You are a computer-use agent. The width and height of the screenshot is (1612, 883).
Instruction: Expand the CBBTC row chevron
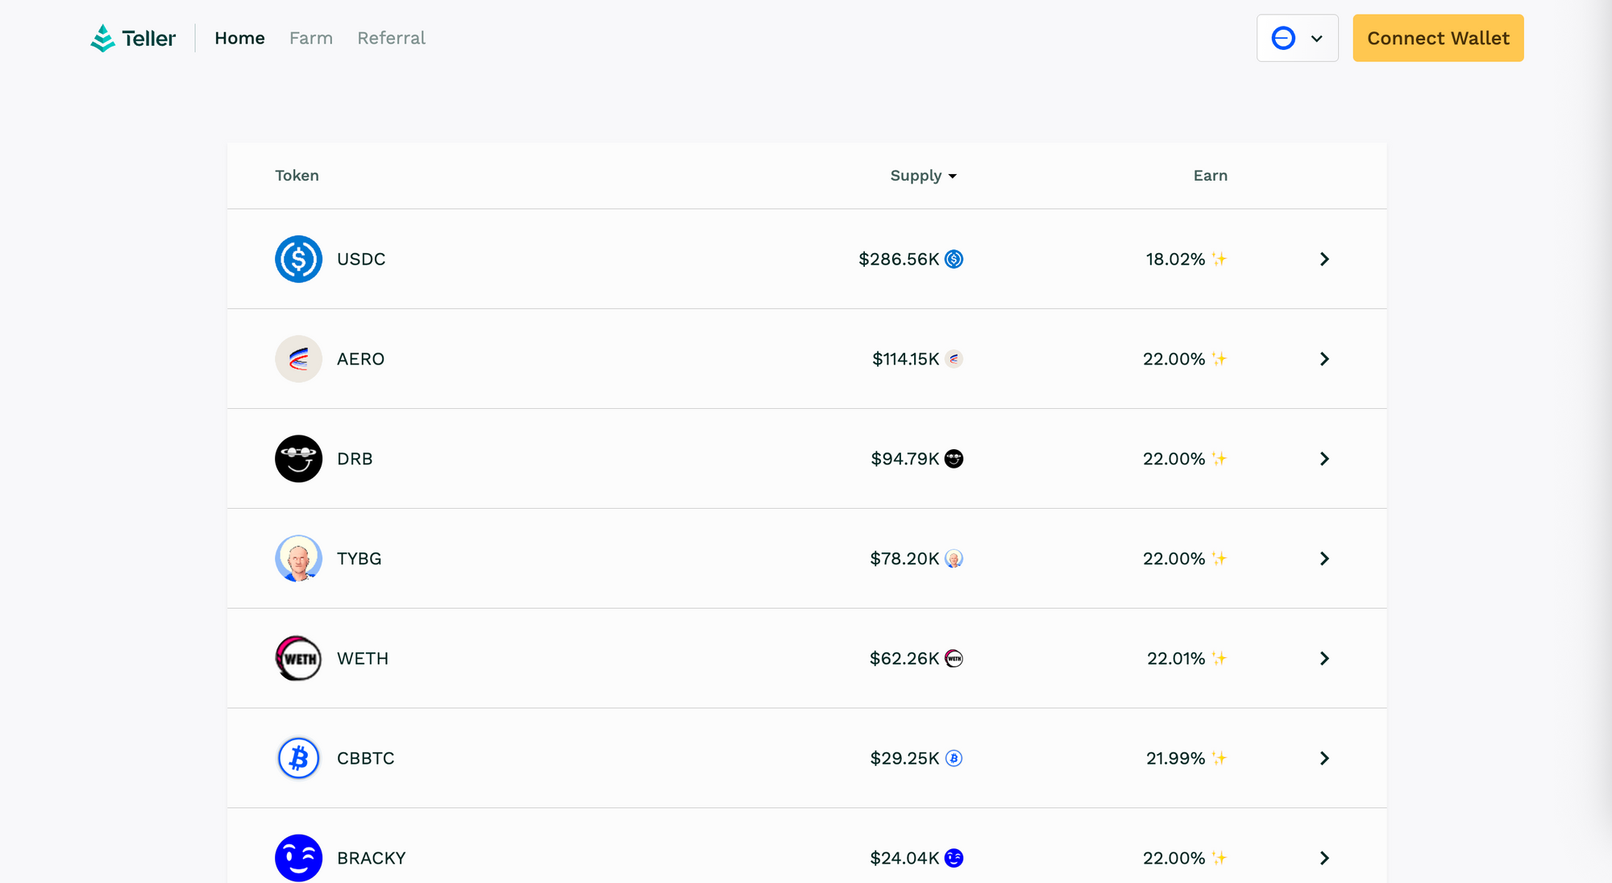pos(1324,758)
